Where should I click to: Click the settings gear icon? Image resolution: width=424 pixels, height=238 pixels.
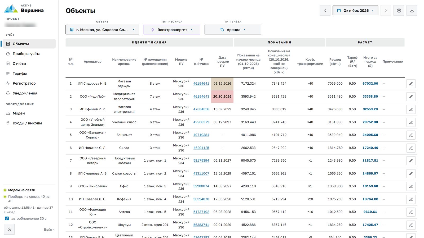click(x=399, y=11)
